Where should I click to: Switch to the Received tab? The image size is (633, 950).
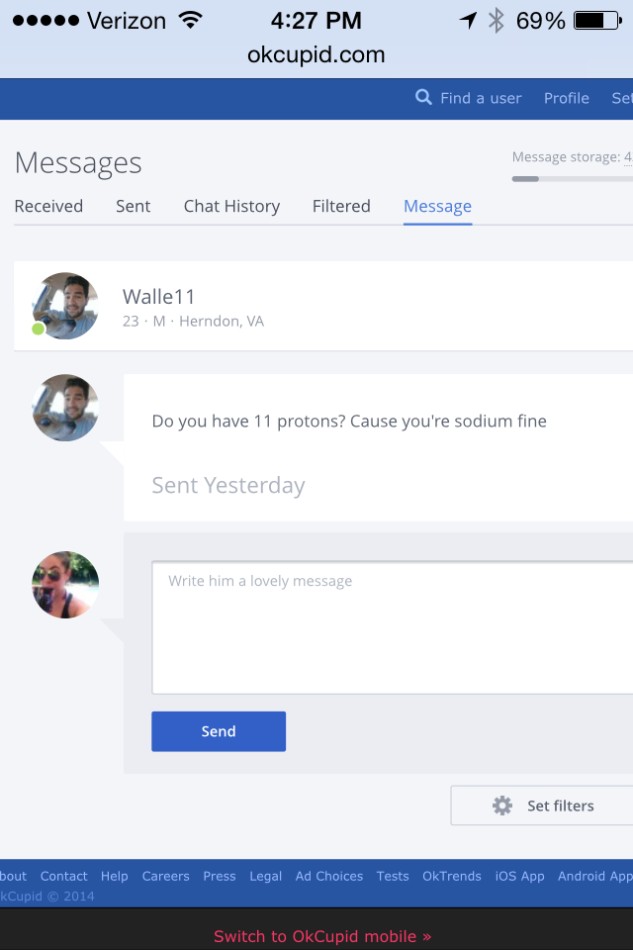(48, 206)
